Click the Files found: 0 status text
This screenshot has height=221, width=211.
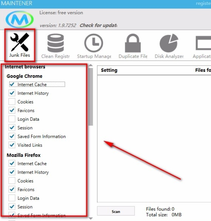click(x=160, y=209)
